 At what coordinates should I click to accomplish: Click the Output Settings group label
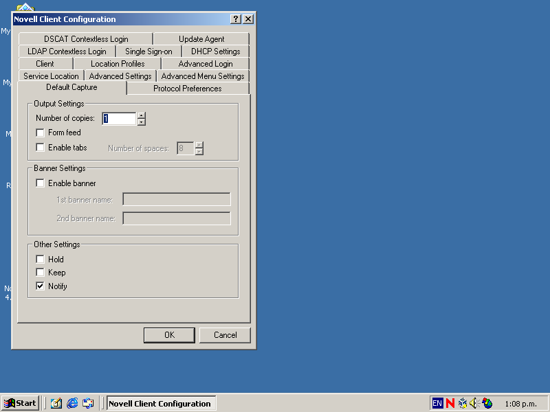click(59, 104)
